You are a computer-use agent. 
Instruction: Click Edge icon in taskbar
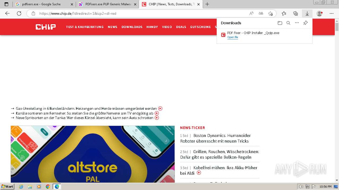(57, 187)
